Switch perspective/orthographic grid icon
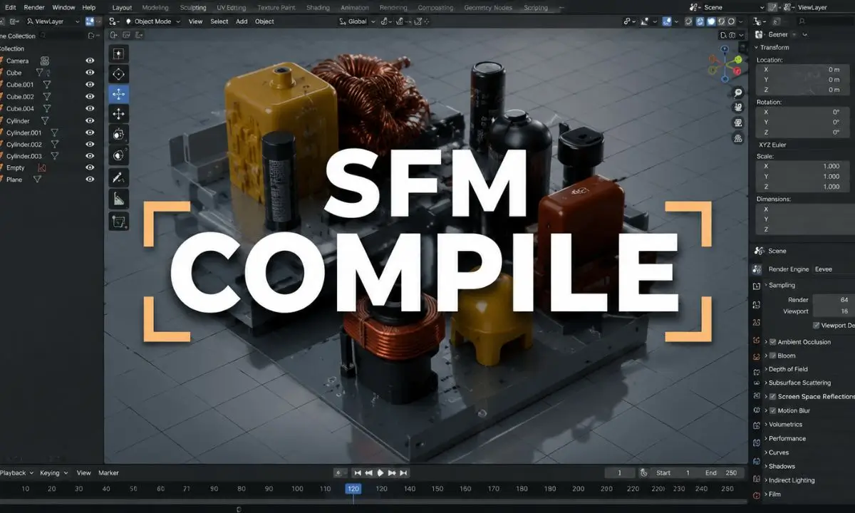Image resolution: width=855 pixels, height=513 pixels. 738,138
